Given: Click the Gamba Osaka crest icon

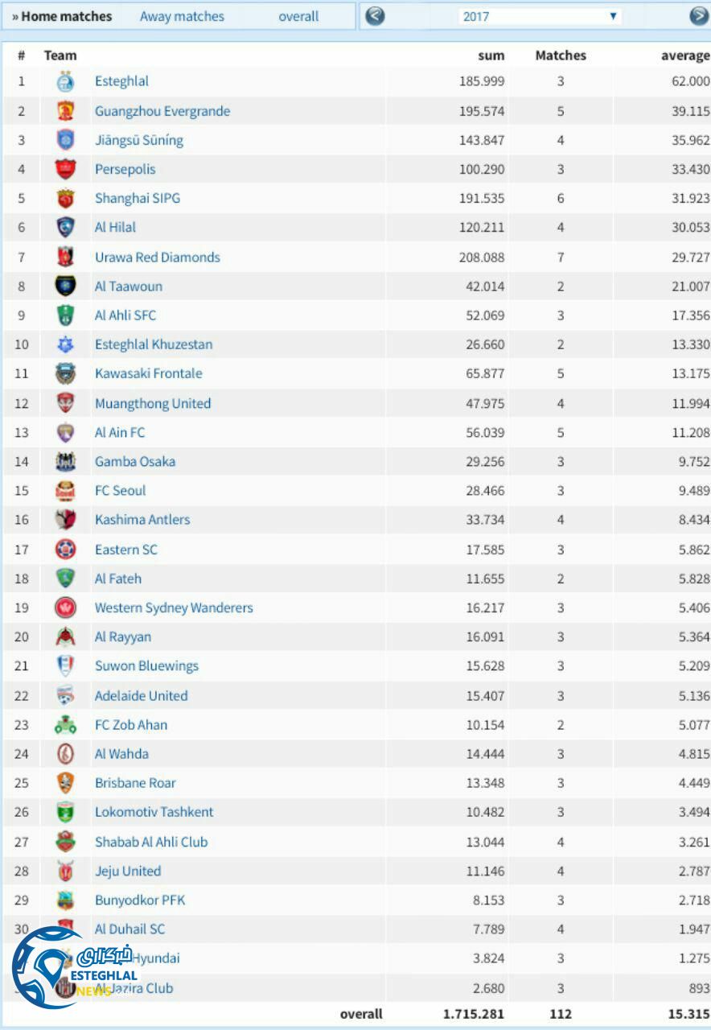Looking at the screenshot, I should [65, 462].
